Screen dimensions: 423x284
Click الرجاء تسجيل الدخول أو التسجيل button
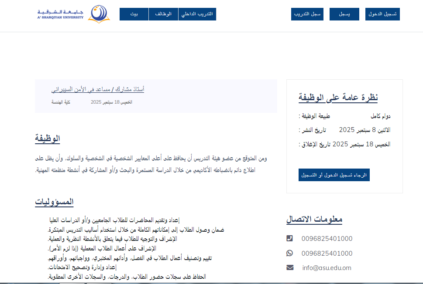[x=334, y=175]
